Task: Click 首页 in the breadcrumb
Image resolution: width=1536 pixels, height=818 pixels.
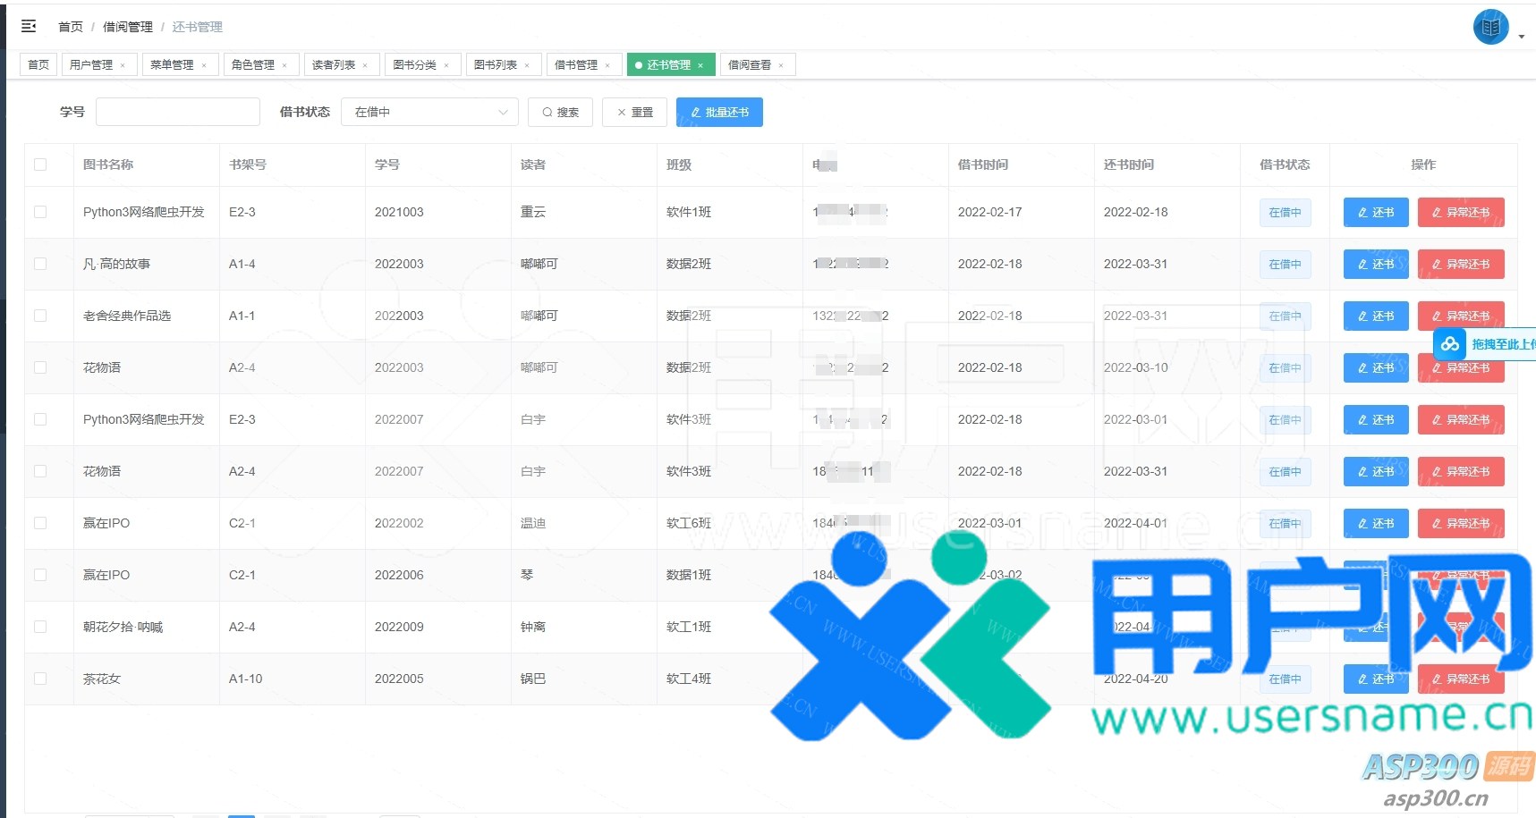Action: 70,27
